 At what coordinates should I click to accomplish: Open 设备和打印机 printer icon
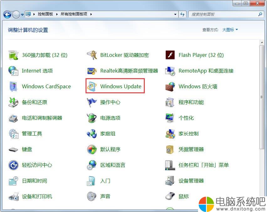coord(13,197)
